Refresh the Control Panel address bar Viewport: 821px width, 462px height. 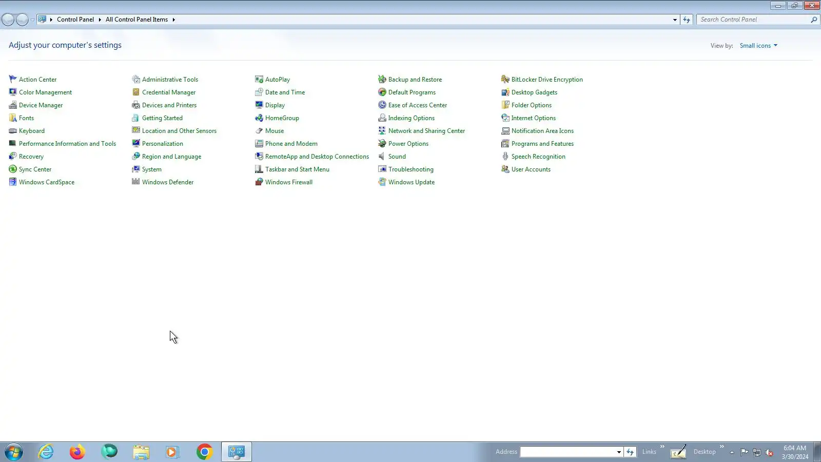coord(687,20)
